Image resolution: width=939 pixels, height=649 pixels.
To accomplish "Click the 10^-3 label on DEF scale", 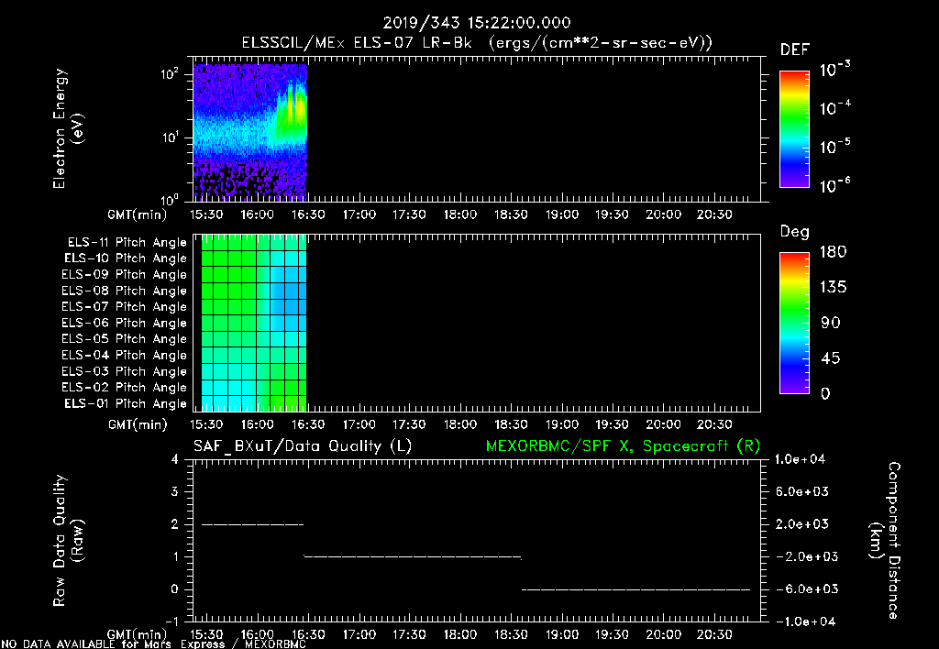I will click(834, 70).
